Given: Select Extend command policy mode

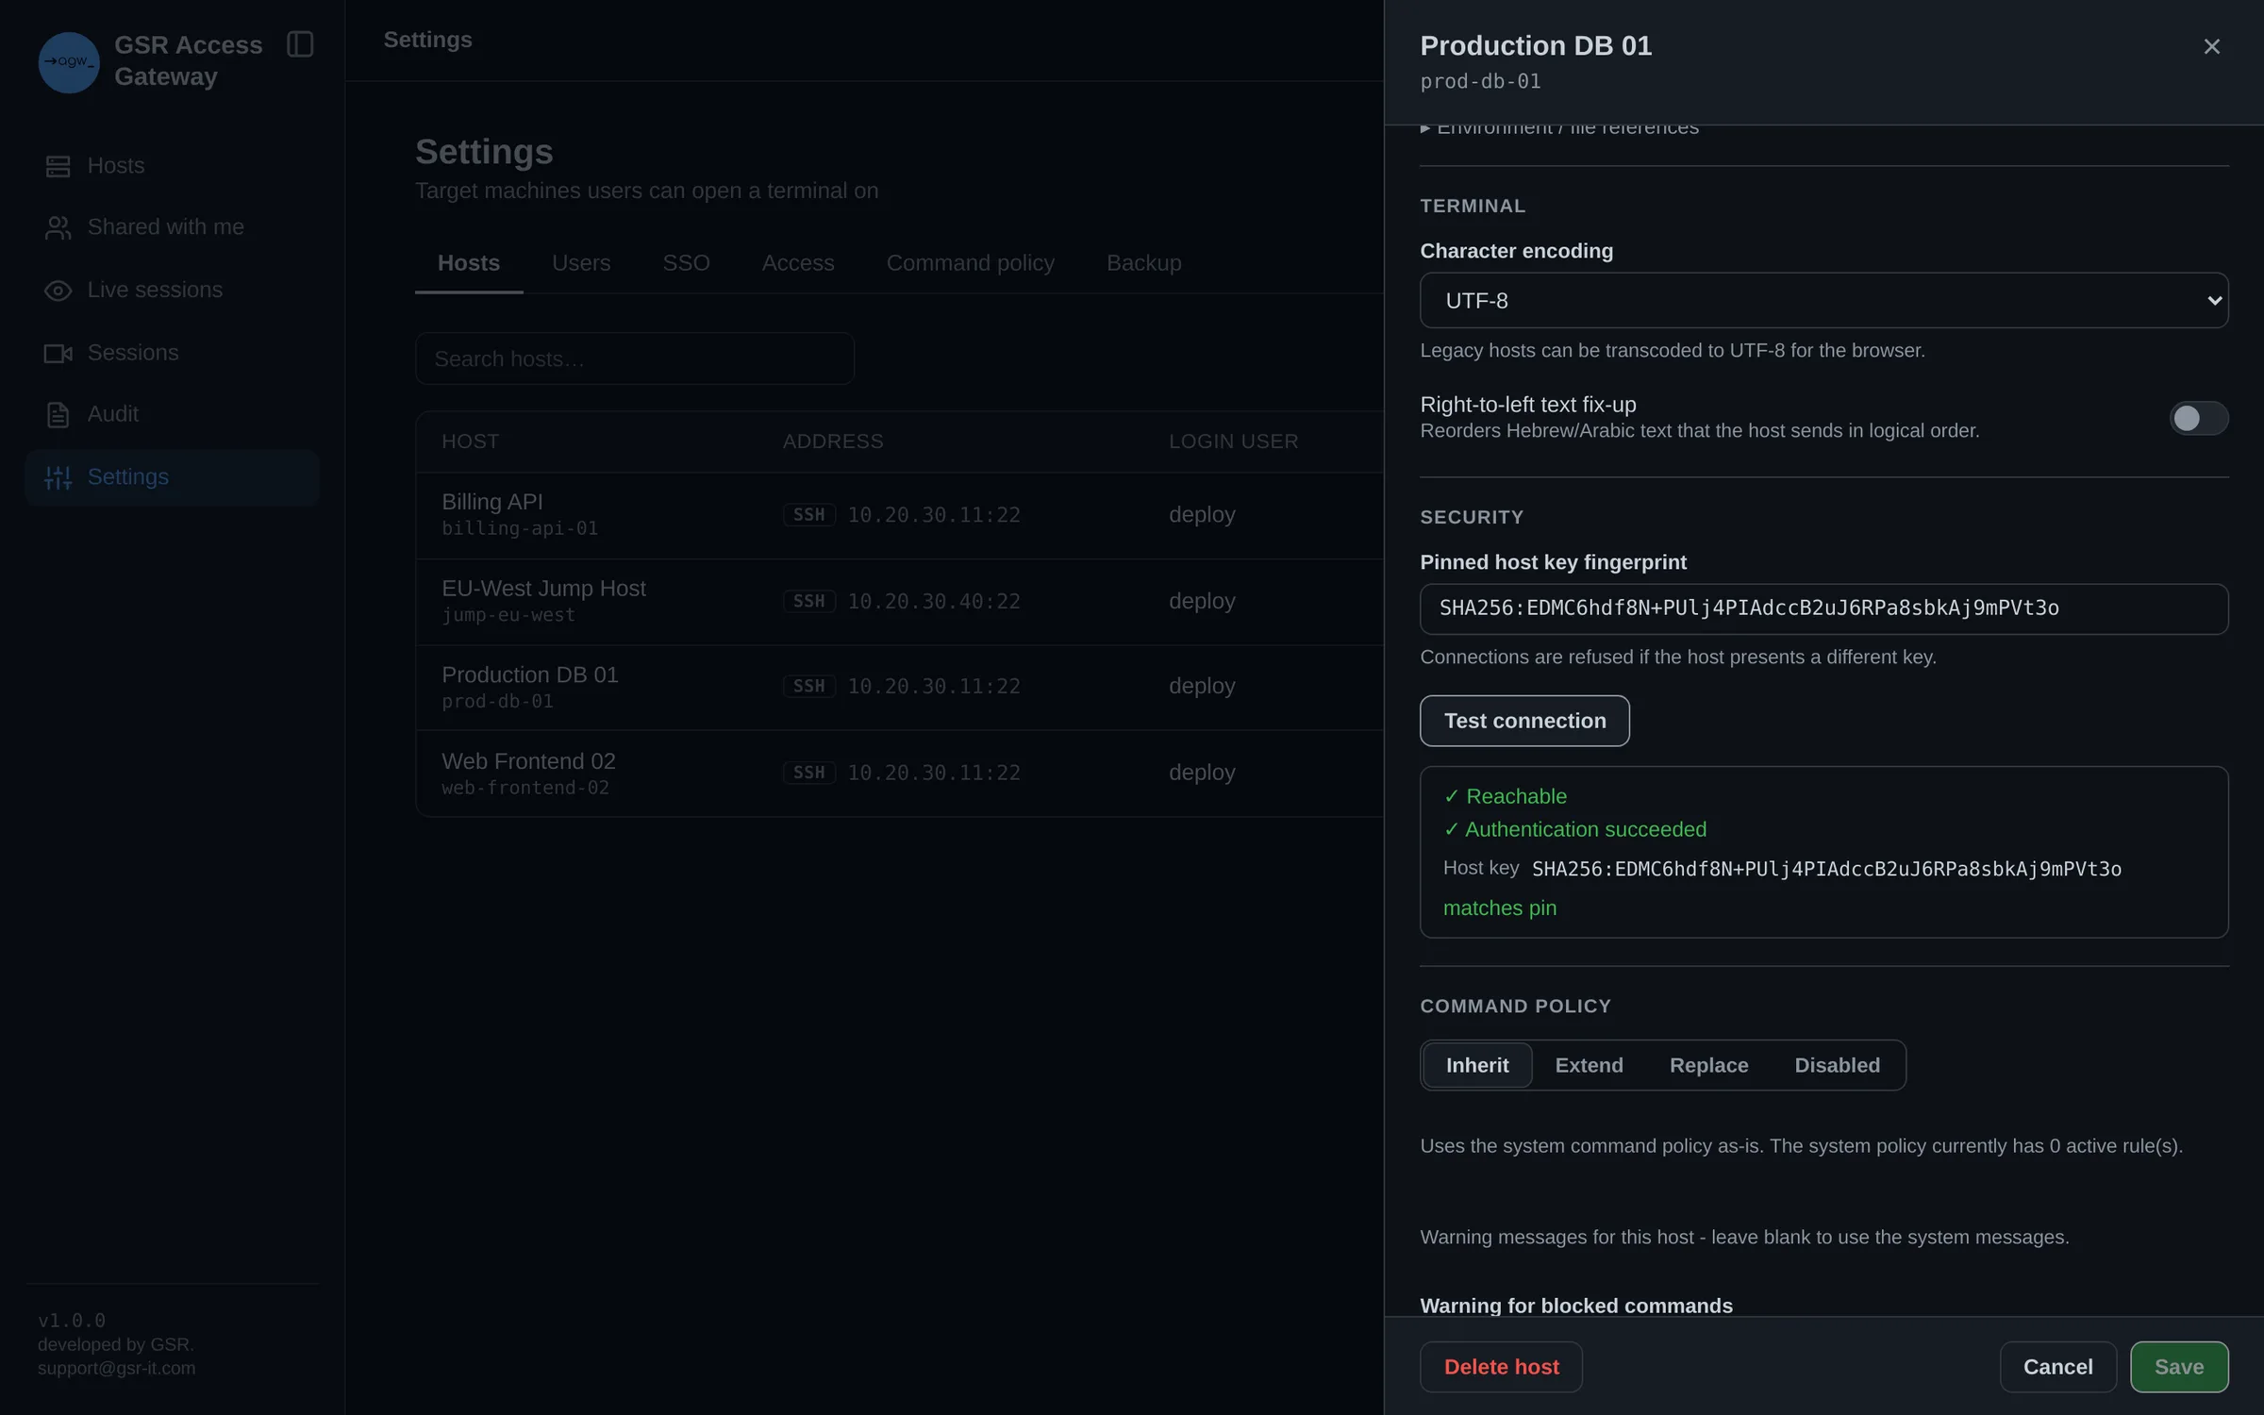Looking at the screenshot, I should pos(1589,1065).
